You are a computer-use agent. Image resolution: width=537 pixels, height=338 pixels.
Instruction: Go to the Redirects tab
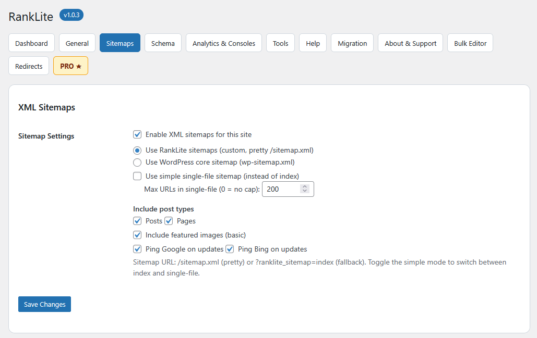28,66
